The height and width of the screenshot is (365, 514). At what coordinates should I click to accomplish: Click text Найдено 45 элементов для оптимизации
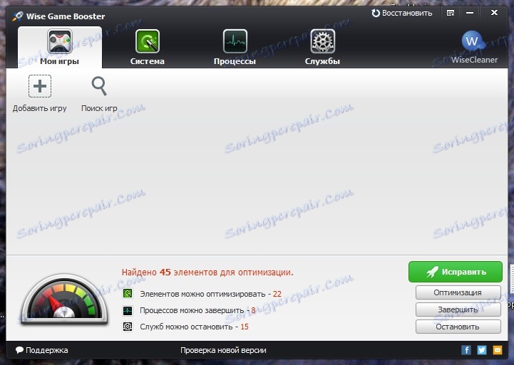coord(207,272)
